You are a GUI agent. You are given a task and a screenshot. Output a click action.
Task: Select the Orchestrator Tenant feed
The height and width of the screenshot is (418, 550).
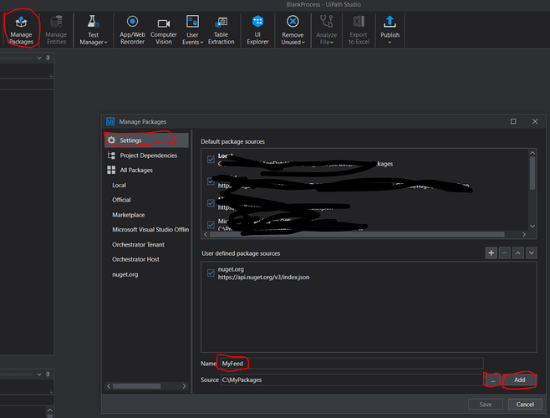(x=138, y=245)
